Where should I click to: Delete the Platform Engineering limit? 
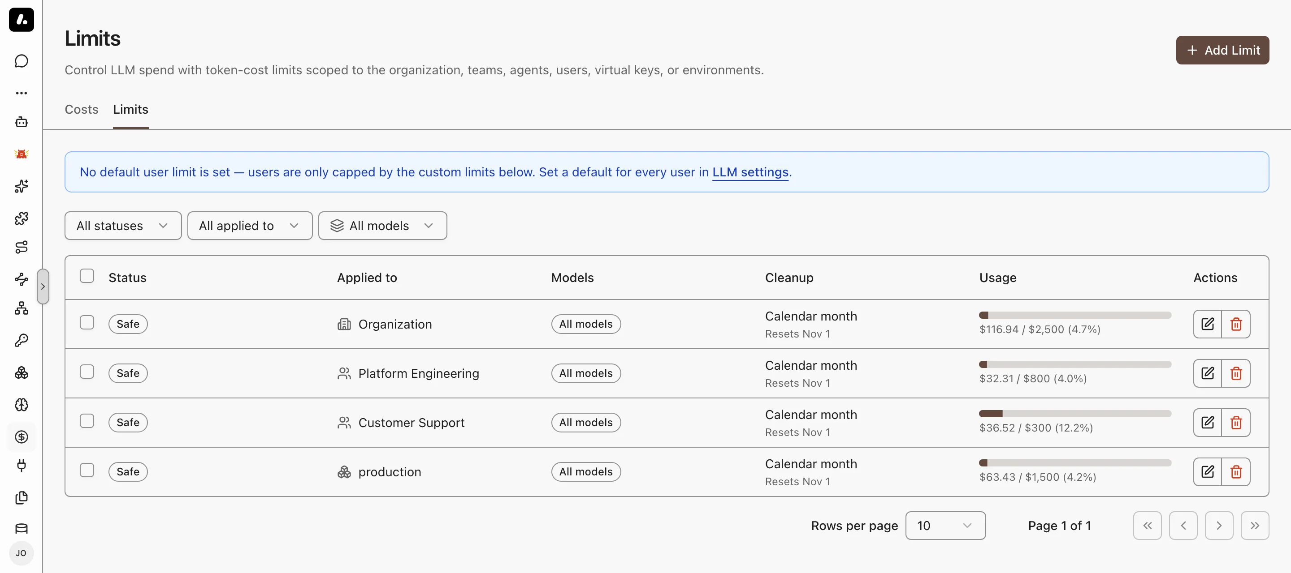[x=1236, y=373]
